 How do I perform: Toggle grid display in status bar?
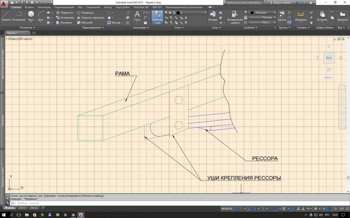(236, 208)
